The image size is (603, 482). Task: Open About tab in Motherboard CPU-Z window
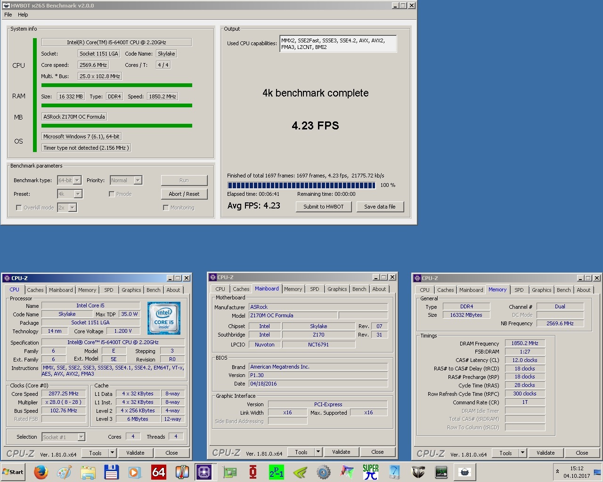coord(379,289)
